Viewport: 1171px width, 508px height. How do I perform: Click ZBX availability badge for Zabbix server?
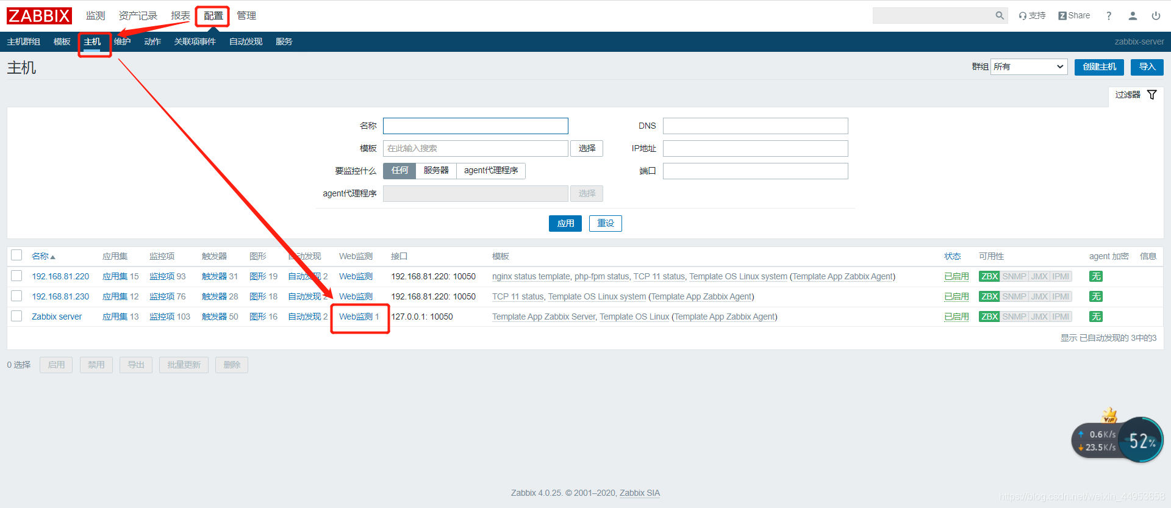[989, 317]
